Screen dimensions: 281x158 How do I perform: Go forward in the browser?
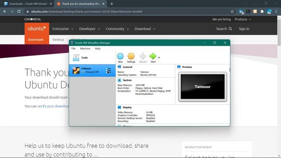click(12, 11)
